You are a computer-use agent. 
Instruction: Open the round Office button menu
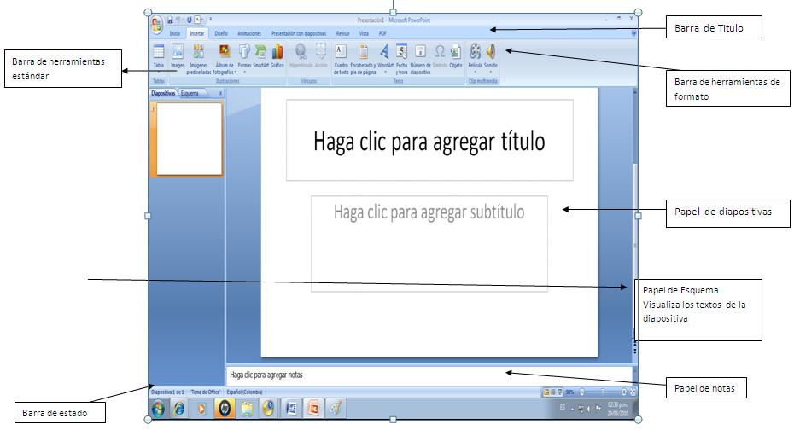click(156, 24)
